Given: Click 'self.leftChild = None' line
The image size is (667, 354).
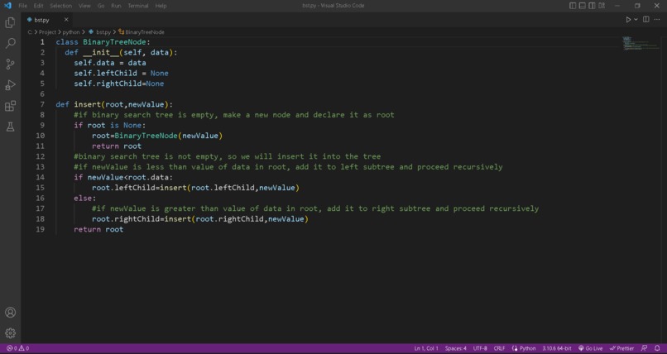Looking at the screenshot, I should point(121,73).
